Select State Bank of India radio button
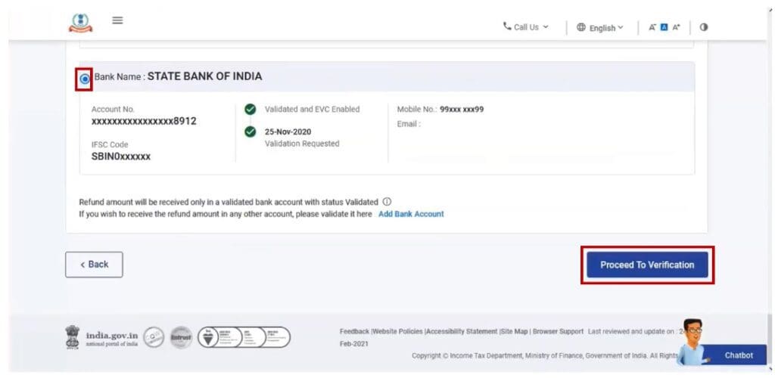This screenshot has width=775, height=378. tap(85, 79)
